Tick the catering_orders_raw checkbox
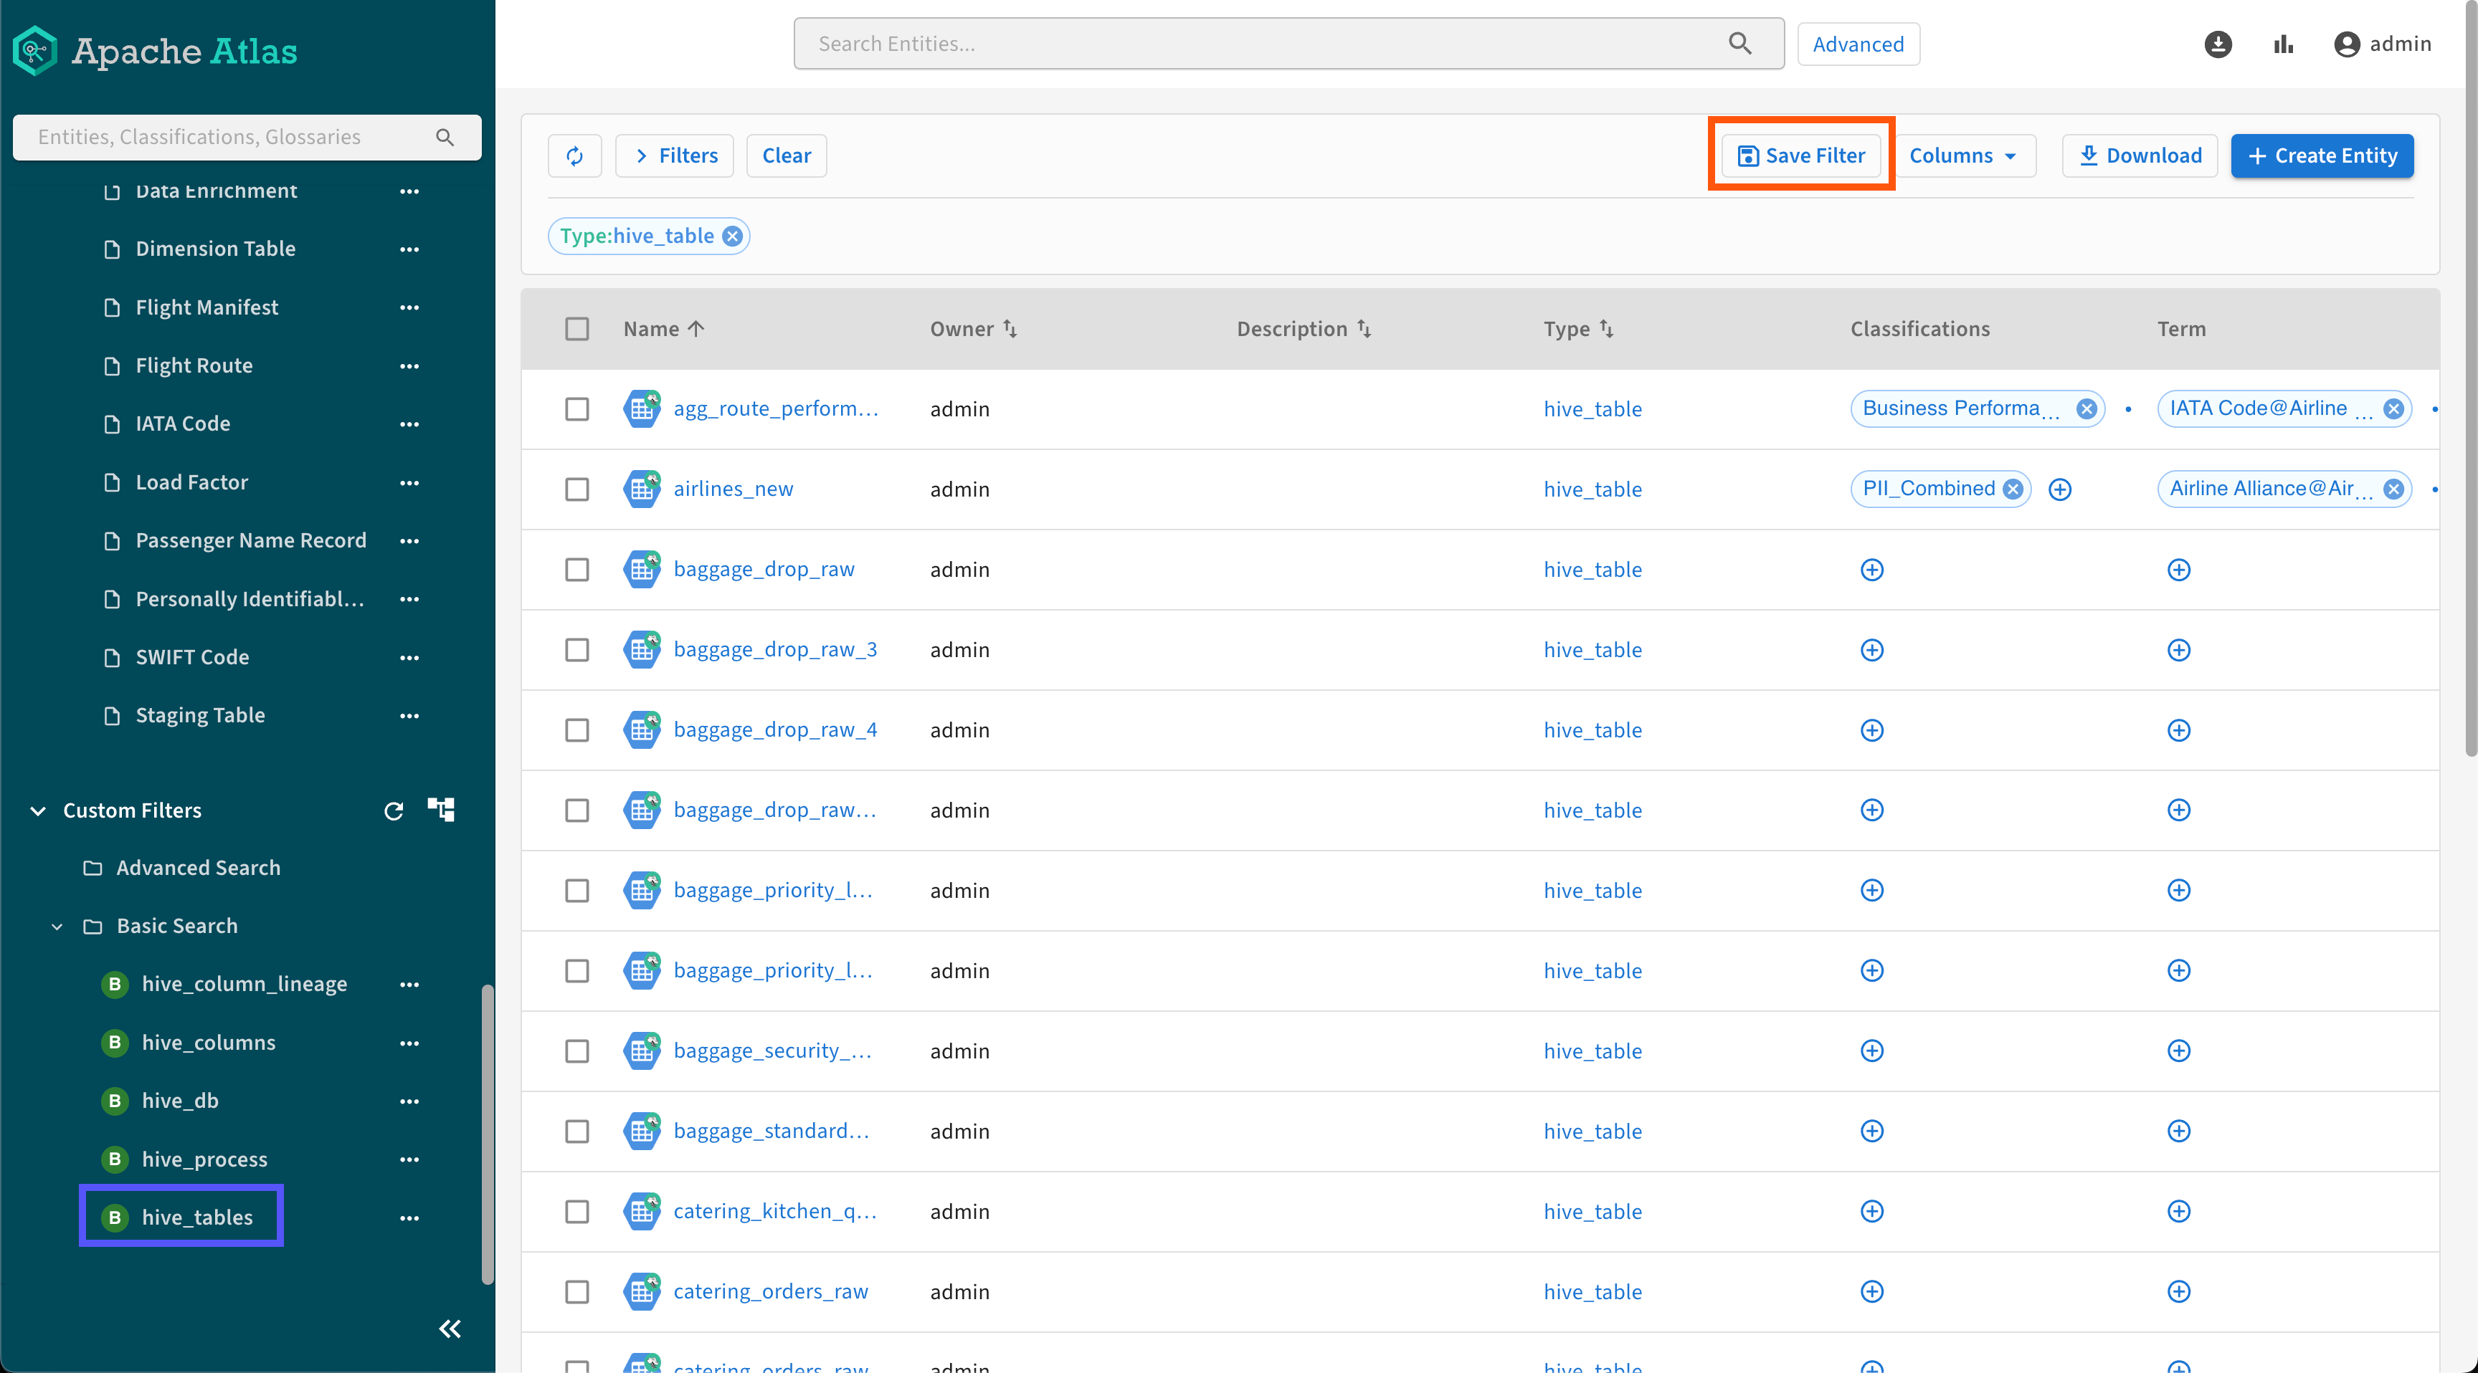 pyautogui.click(x=576, y=1291)
